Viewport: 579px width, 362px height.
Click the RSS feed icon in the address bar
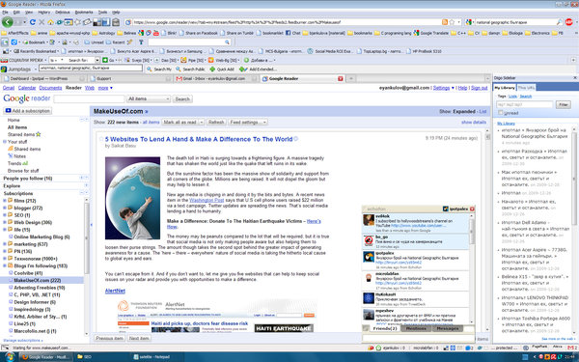coord(445,22)
